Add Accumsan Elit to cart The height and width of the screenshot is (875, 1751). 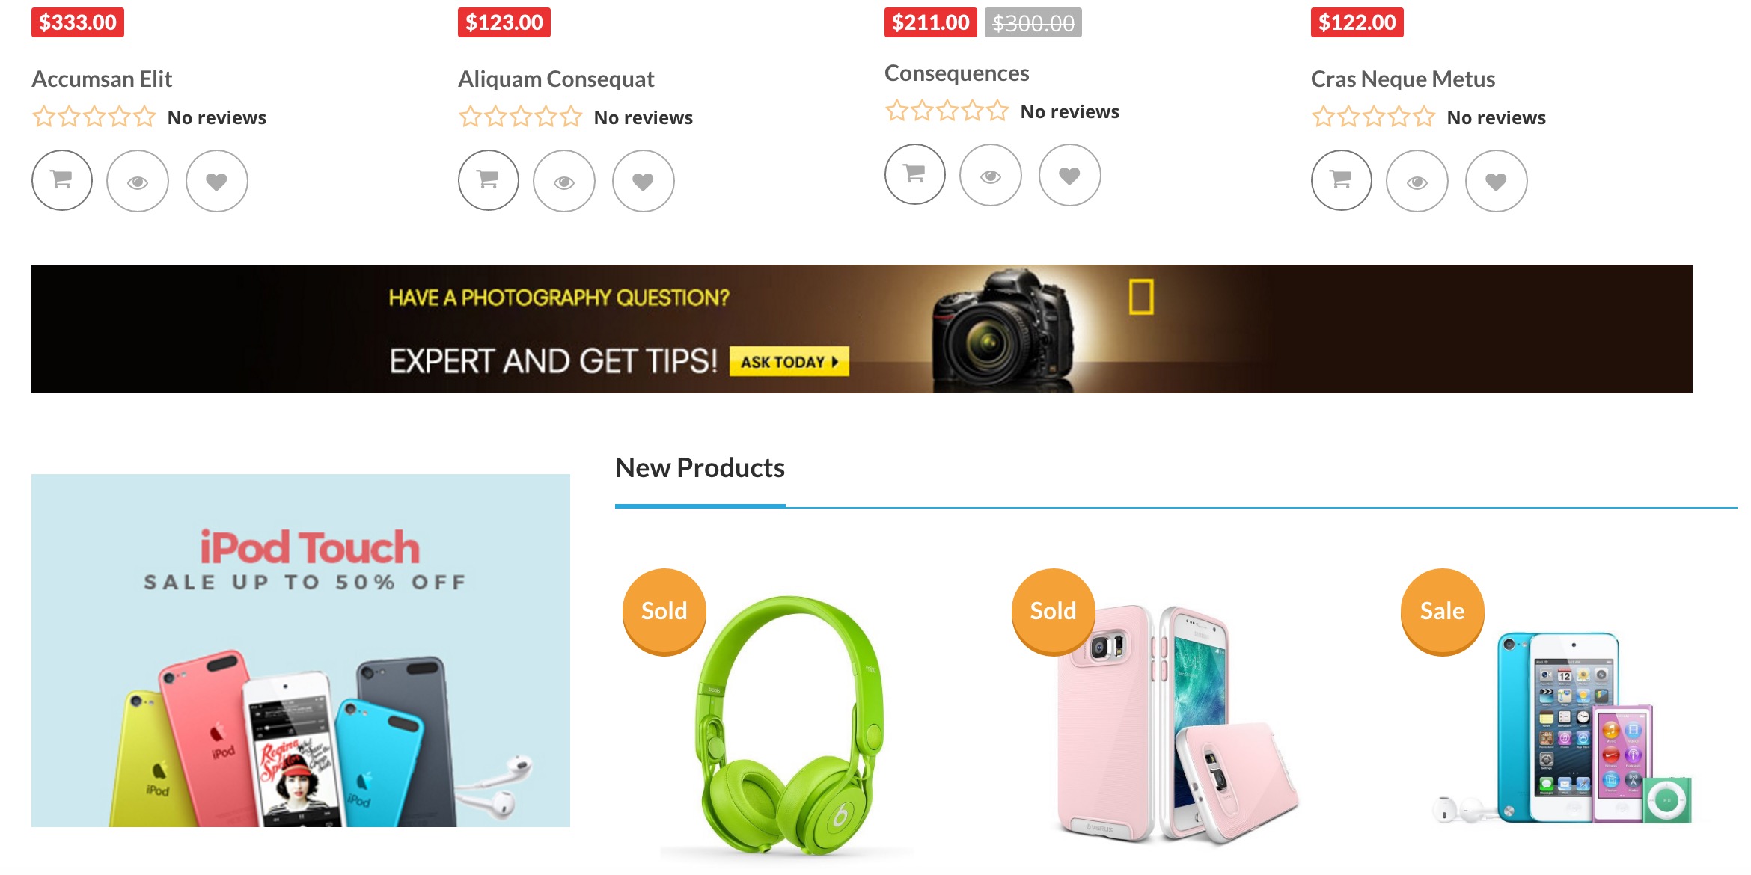point(62,180)
